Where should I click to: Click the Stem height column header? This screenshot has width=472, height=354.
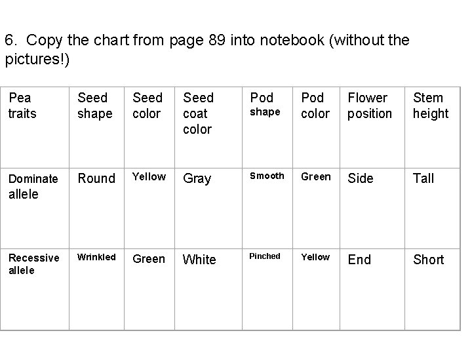tap(430, 106)
